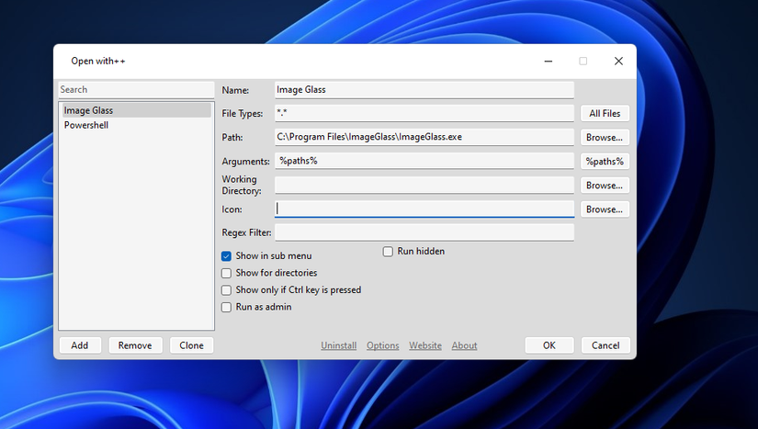Focus the Search field above the list
Image resolution: width=758 pixels, height=429 pixels.
[x=136, y=90]
